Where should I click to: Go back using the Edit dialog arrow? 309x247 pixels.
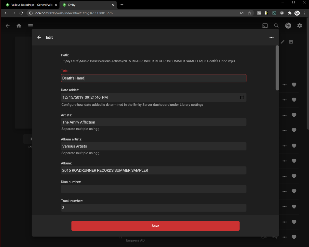39,37
